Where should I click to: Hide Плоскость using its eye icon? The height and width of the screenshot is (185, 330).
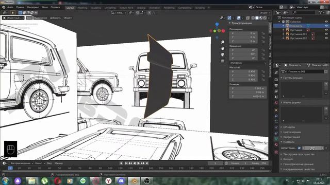click(326, 26)
